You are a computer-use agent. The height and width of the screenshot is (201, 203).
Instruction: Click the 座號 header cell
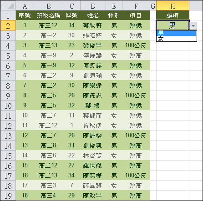[x=71, y=15]
